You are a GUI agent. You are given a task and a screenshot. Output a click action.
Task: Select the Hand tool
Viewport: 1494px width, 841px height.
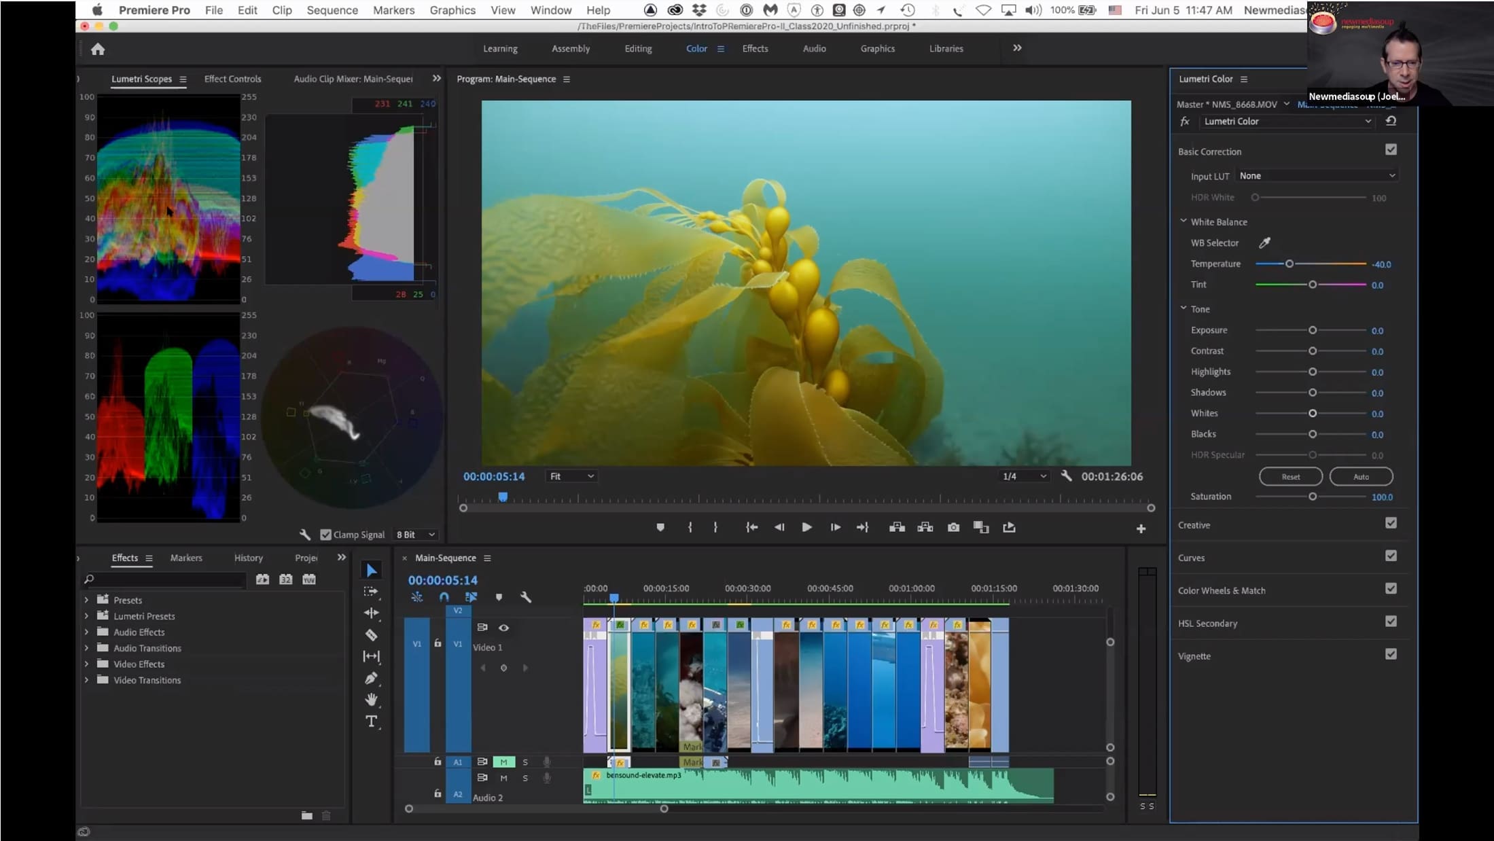tap(371, 700)
